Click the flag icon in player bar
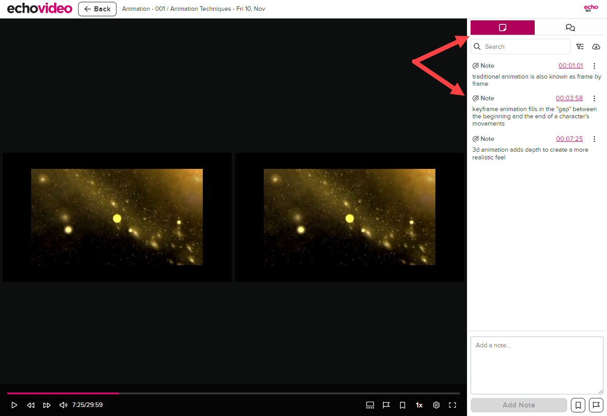607x416 pixels. [x=386, y=405]
